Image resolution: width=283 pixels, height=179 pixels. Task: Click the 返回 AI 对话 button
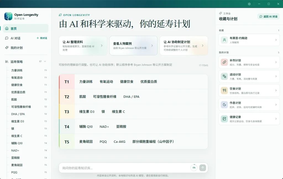268,16
